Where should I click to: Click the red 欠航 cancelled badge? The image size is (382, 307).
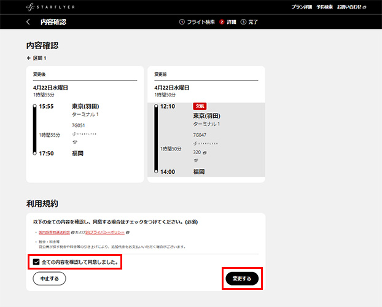[200, 106]
